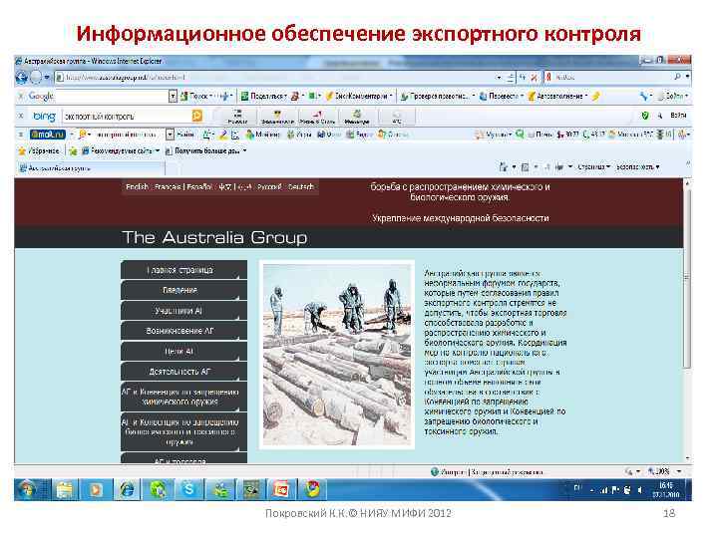Open Деятельность АГ in the site menu
This screenshot has width=718, height=538.
click(x=183, y=371)
